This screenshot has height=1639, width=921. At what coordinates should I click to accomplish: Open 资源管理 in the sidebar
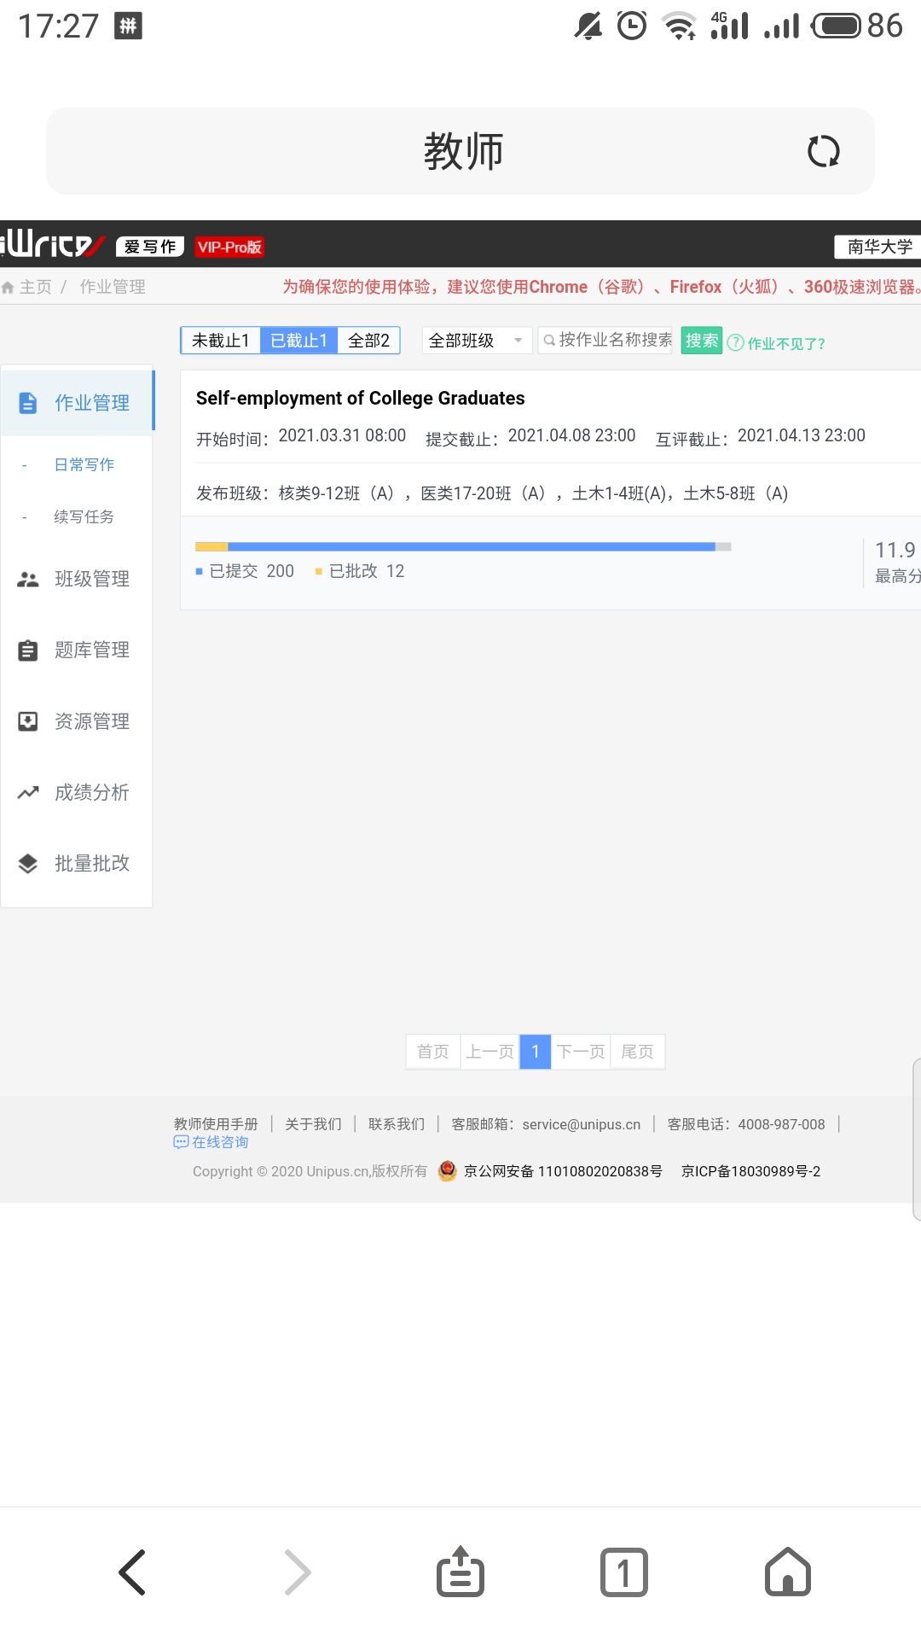77,721
